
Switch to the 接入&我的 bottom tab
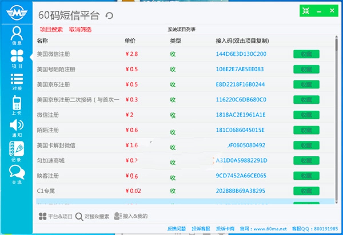pyautogui.click(x=131, y=216)
